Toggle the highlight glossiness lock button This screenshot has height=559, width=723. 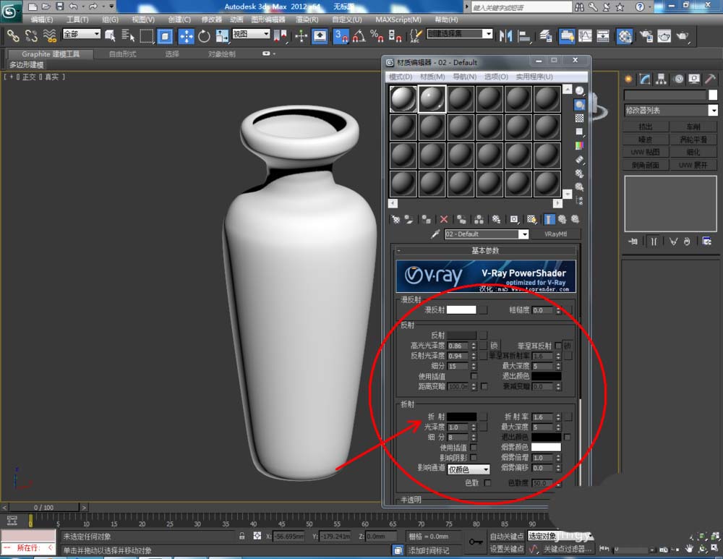(495, 346)
